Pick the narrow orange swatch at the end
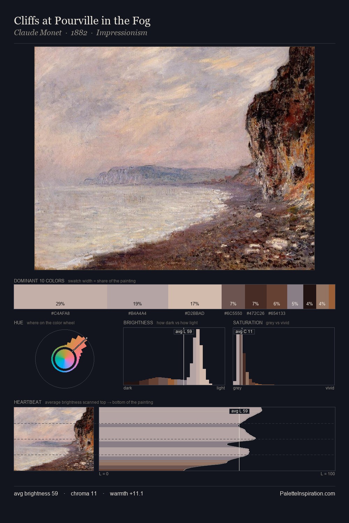The width and height of the screenshot is (349, 523). (x=332, y=297)
